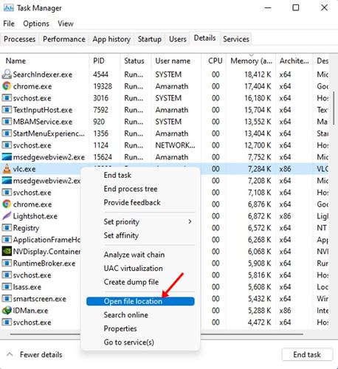338x369 pixels.
Task: Click the RuntimeBroker.exe process icon
Action: [7, 263]
